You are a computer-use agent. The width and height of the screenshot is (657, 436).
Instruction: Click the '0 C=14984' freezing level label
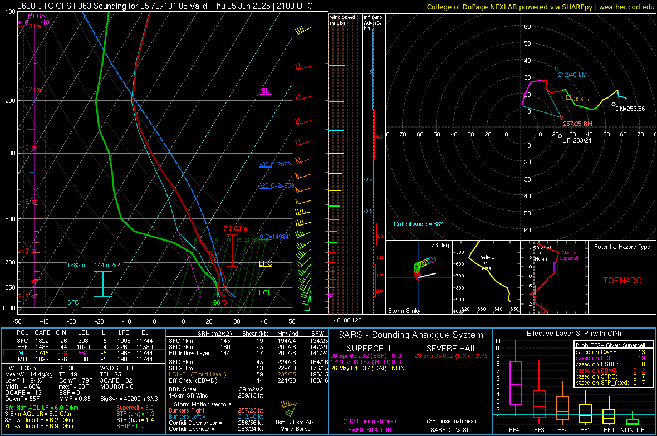(274, 237)
